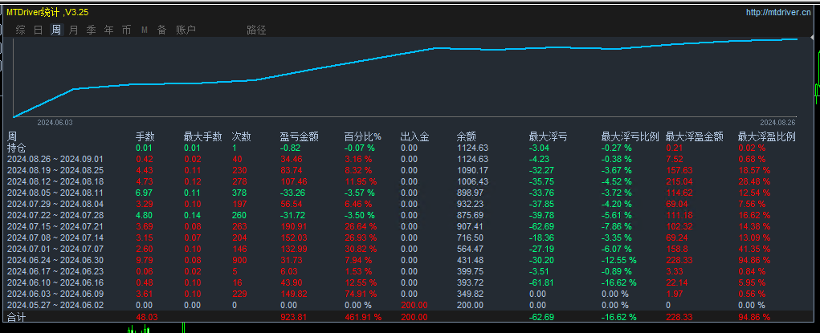Click the 合计 totals row label
This screenshot has height=333, width=820.
point(16,317)
